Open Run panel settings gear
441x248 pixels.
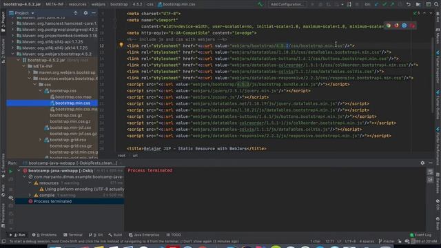click(x=422, y=163)
